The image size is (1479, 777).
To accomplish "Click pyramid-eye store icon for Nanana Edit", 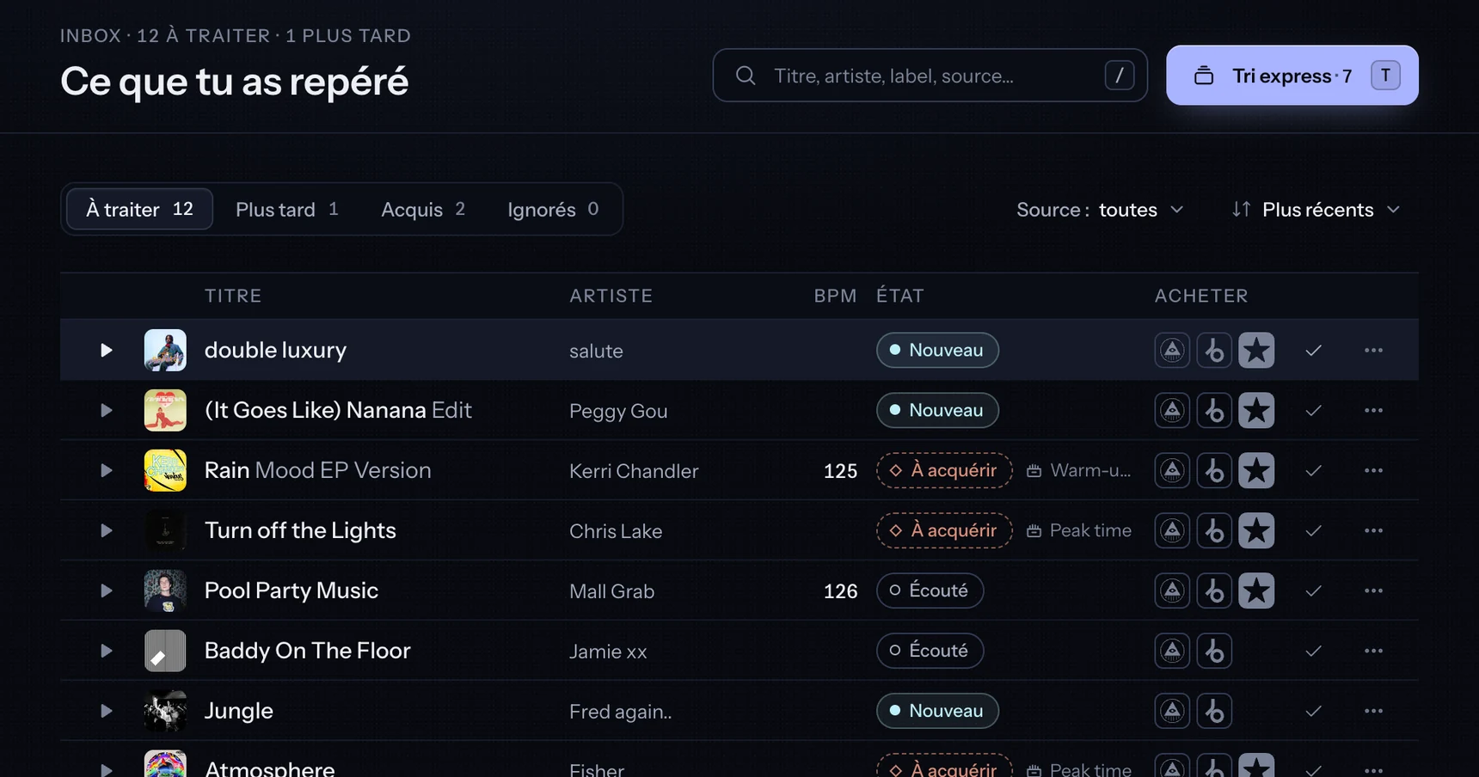I will coord(1172,410).
